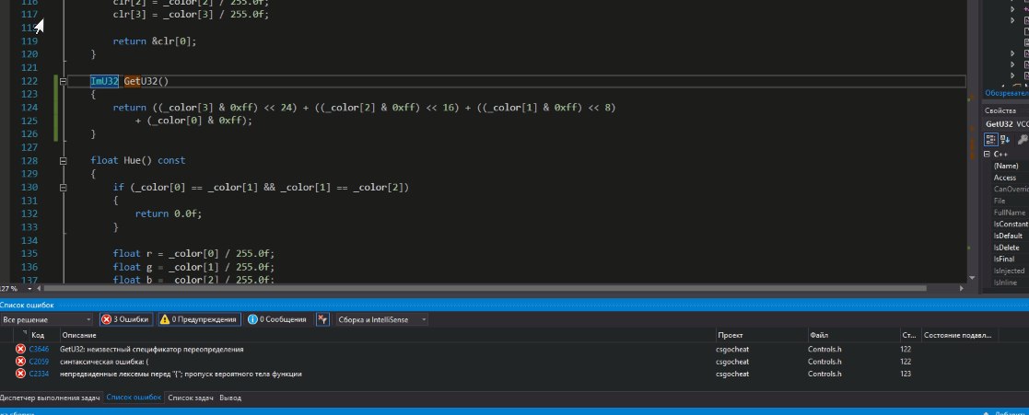Toggle the 3 Ошибки errors filter
The height and width of the screenshot is (415, 1029).
click(124, 319)
